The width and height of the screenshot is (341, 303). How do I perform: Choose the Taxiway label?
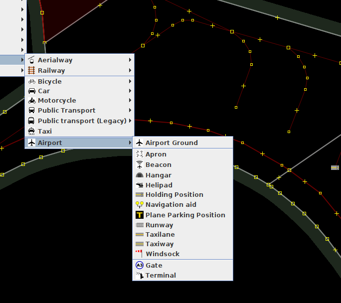pos(160,244)
